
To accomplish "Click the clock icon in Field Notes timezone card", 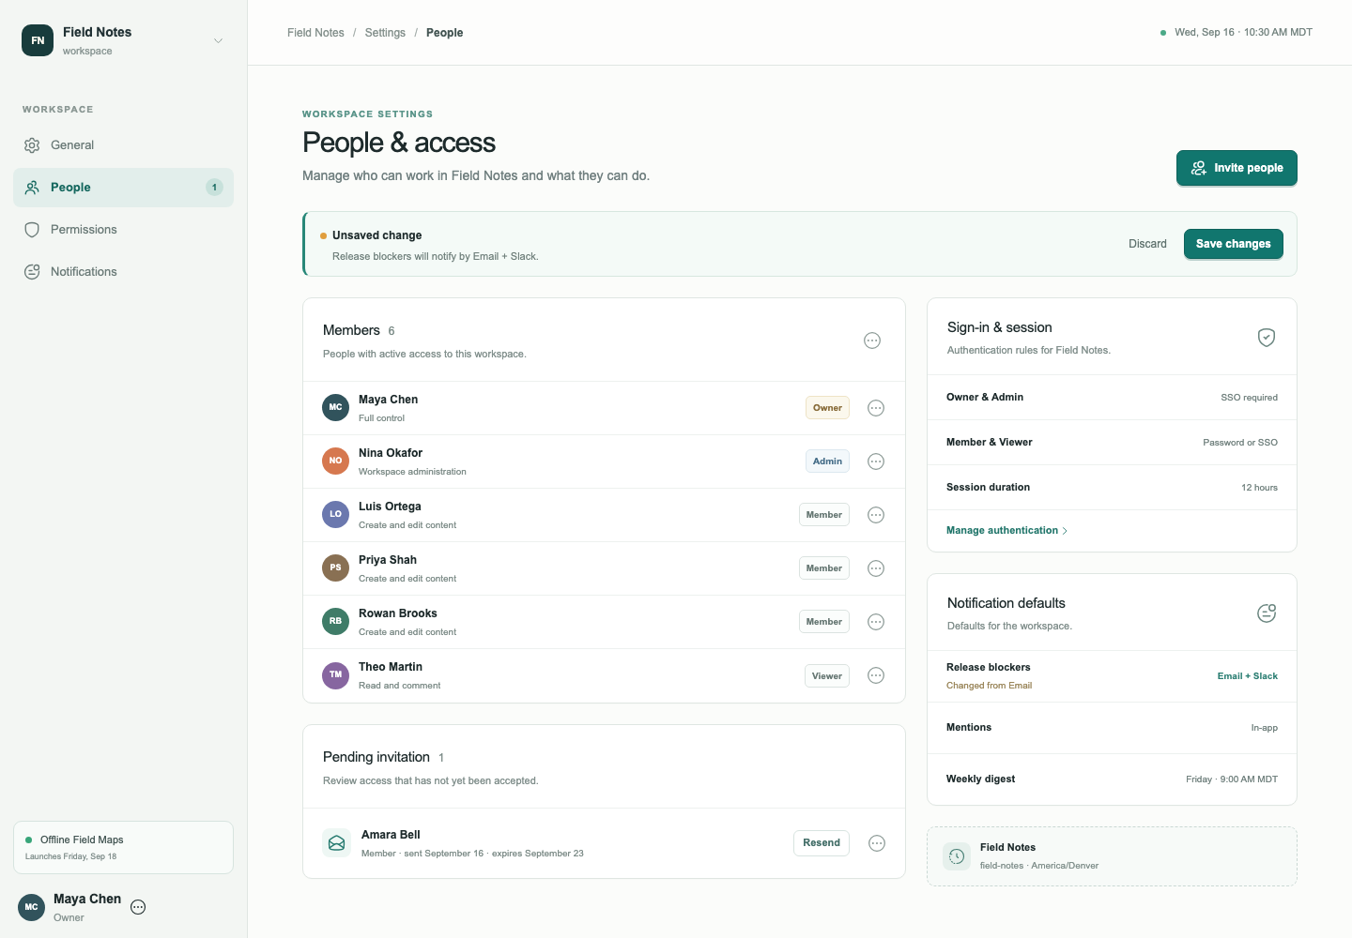I will tap(957, 856).
